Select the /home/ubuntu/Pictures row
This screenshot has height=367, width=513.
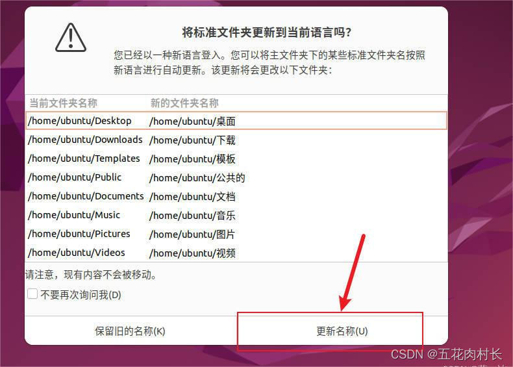[x=236, y=234]
